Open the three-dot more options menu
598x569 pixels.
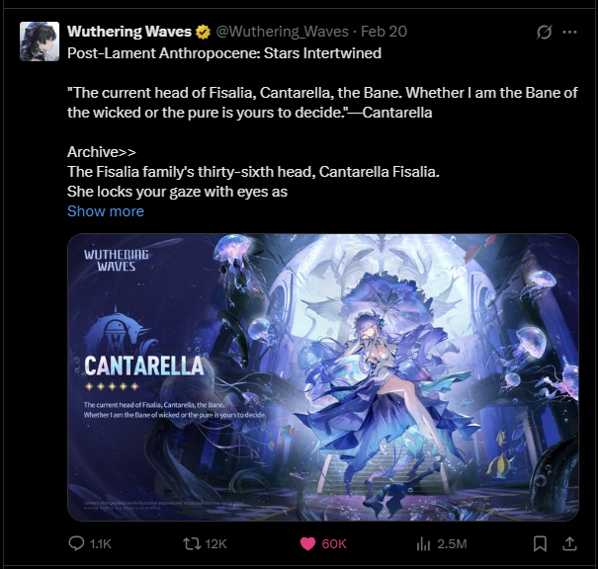tap(569, 32)
